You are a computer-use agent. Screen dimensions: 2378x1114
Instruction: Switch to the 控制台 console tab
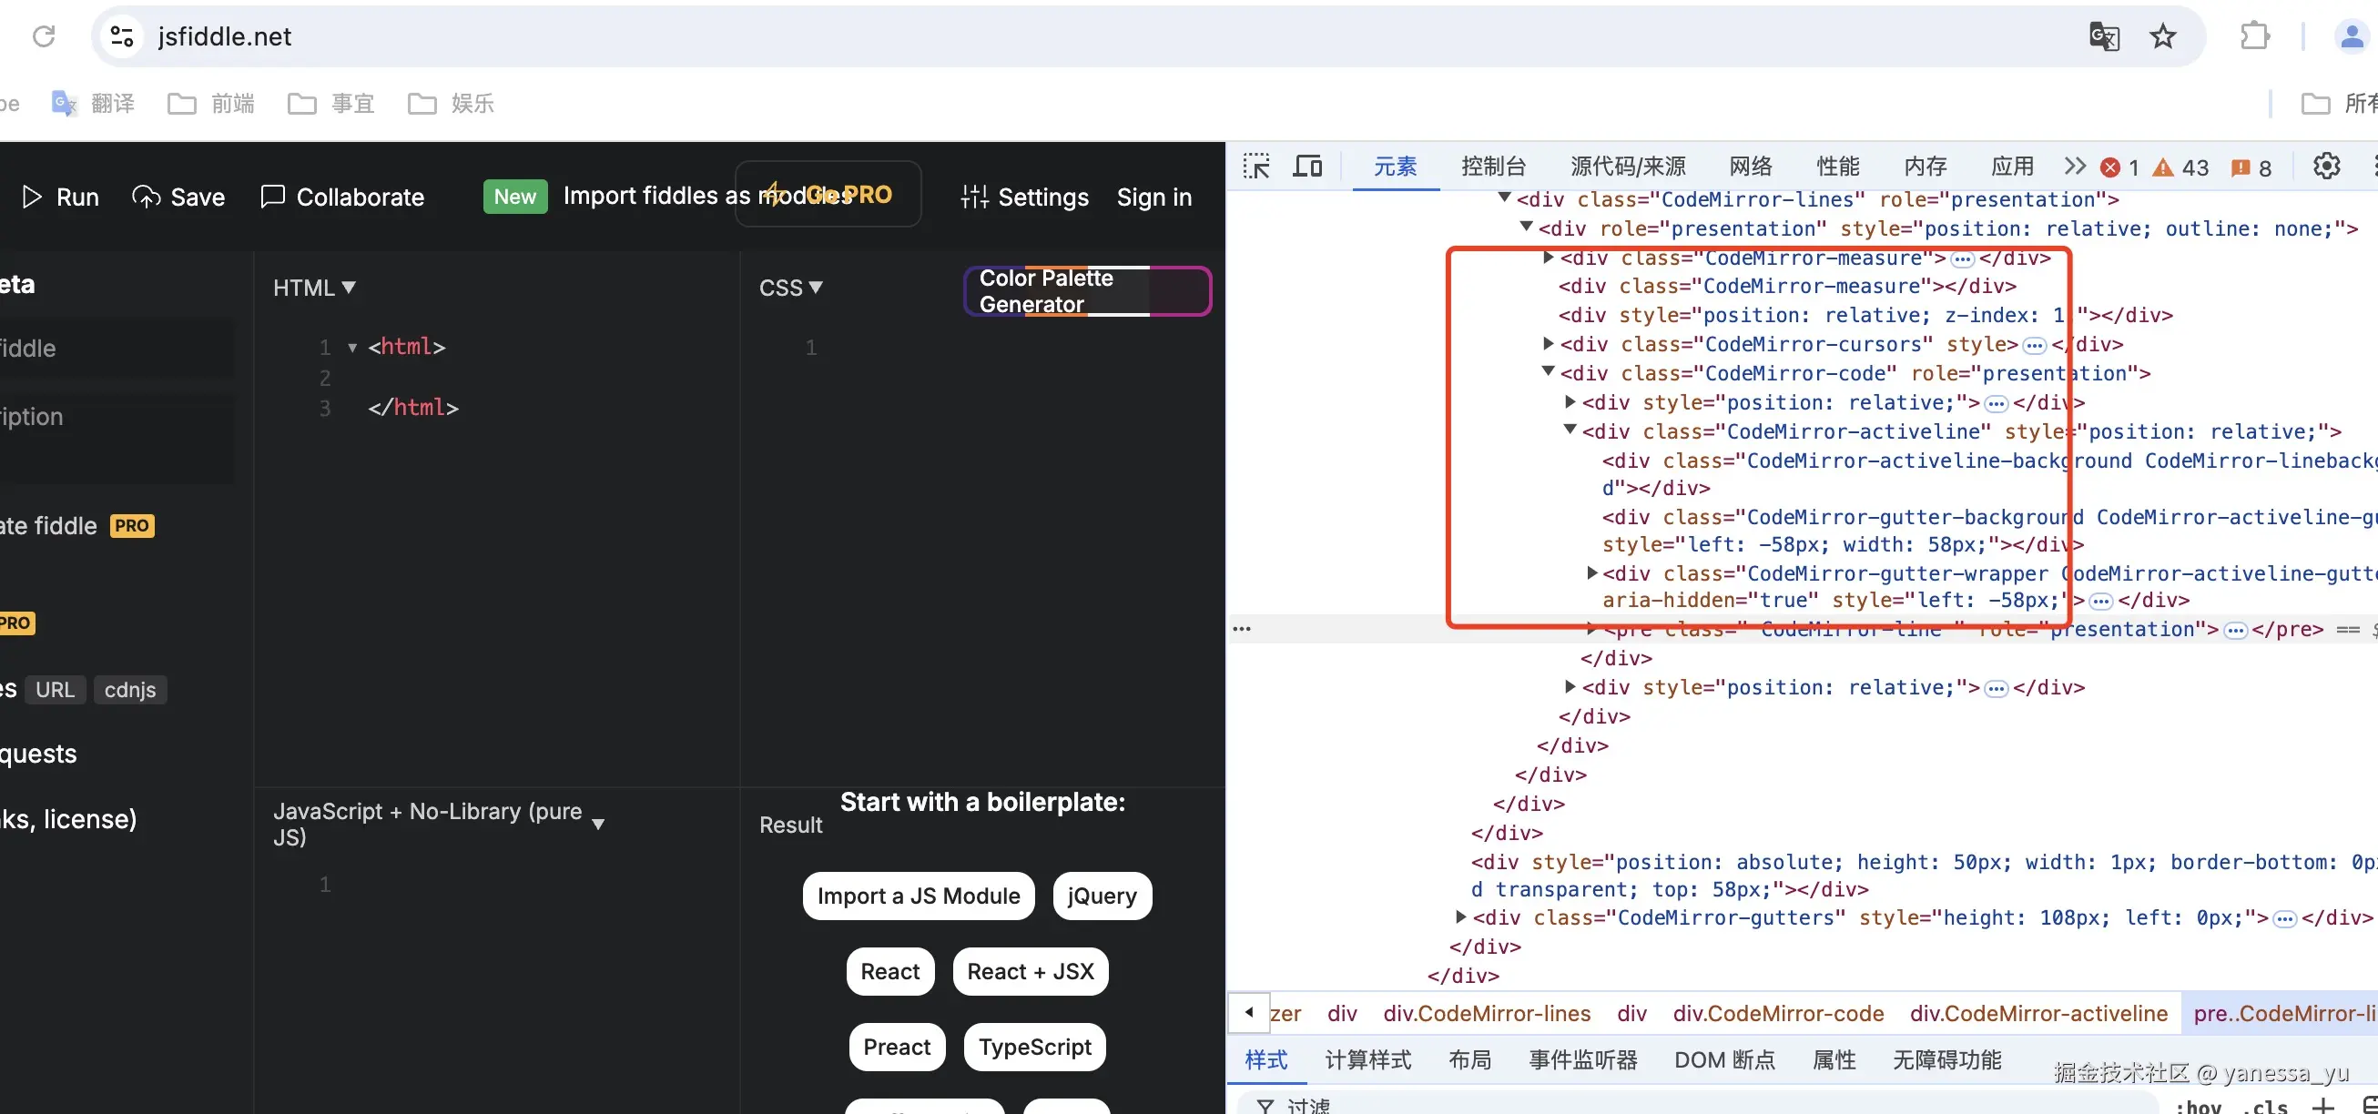coord(1493,167)
